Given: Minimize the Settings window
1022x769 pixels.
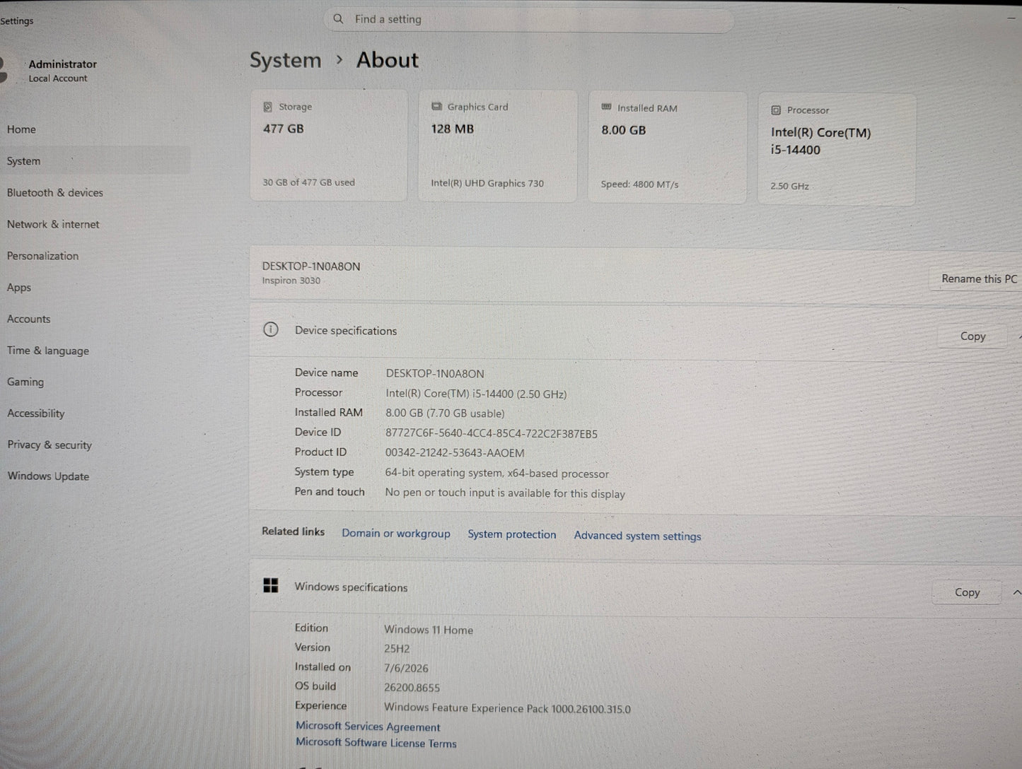Looking at the screenshot, I should [x=1011, y=18].
